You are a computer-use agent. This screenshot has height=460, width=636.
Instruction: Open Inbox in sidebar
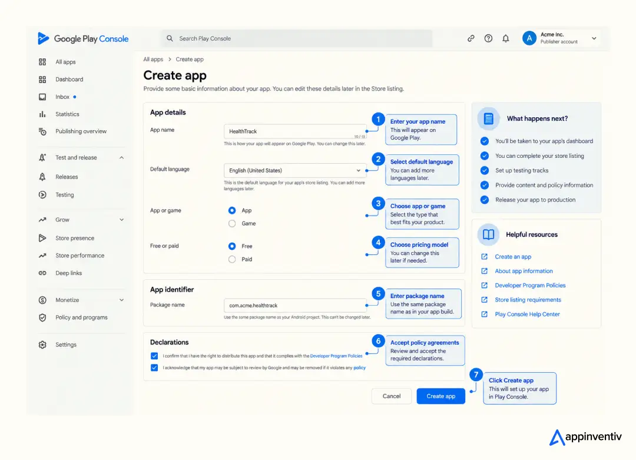coord(62,97)
